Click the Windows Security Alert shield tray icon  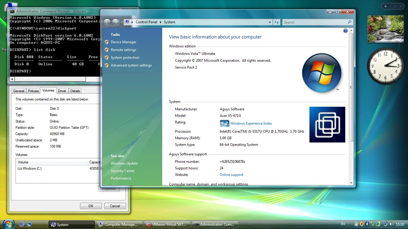pyautogui.click(x=361, y=224)
